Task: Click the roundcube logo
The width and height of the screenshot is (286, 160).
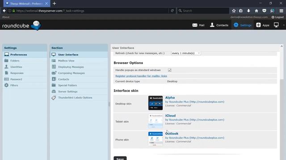Action: coord(21,25)
